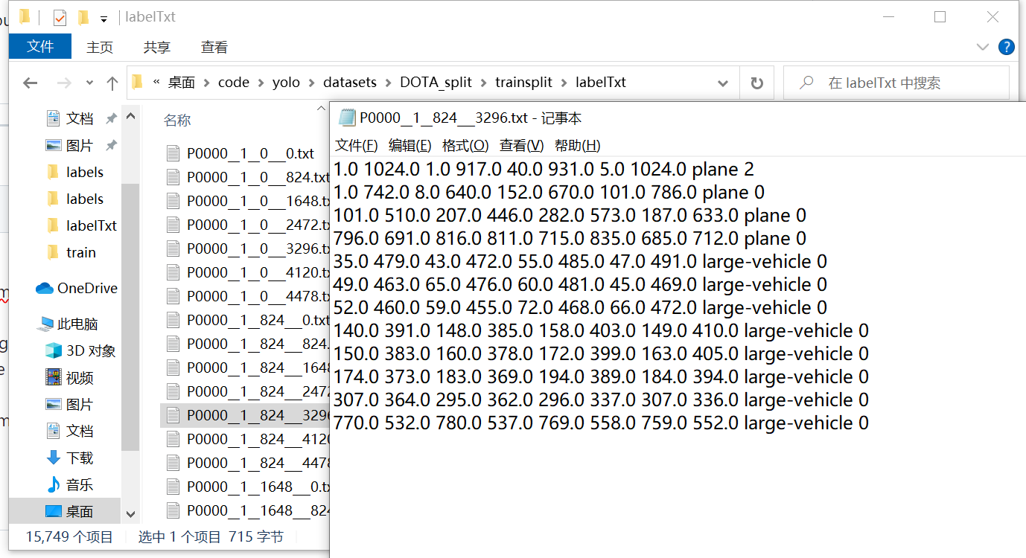Navigate to trainsplit via the breadcrumb

click(x=523, y=83)
